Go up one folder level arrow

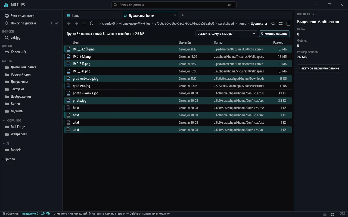[84, 24]
